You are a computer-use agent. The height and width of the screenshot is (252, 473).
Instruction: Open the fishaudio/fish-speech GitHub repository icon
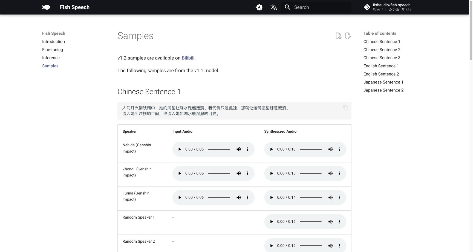point(367,7)
